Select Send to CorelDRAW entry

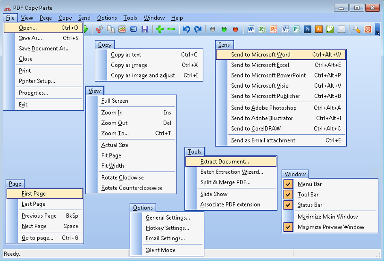[281, 128]
